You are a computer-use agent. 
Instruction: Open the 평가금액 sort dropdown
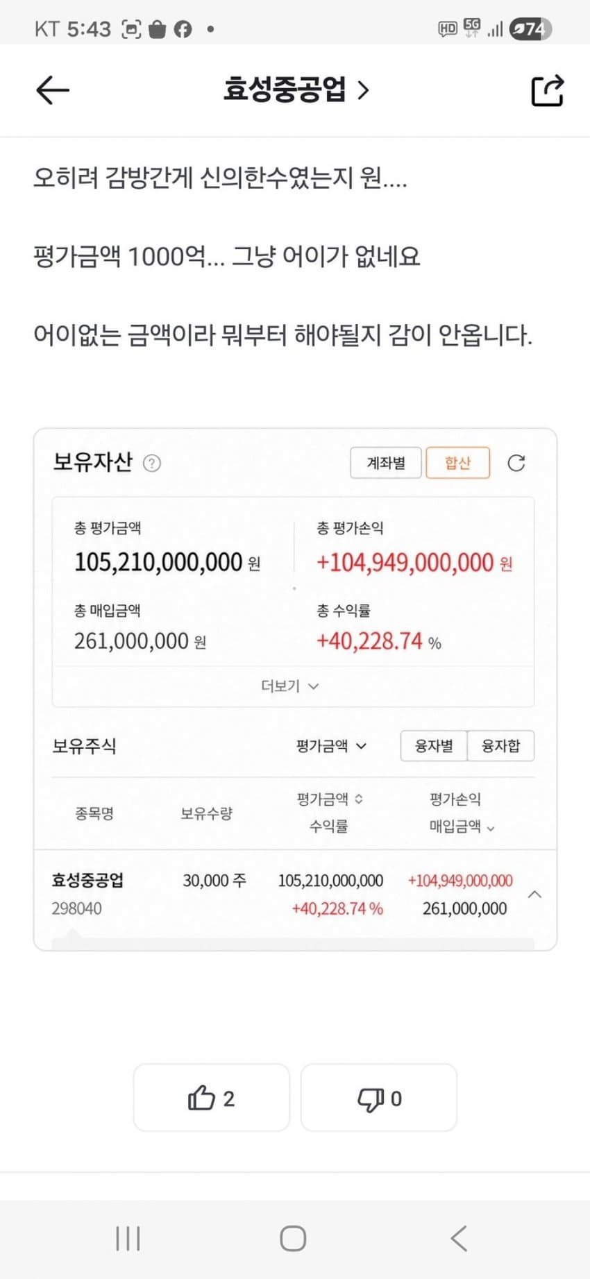pos(331,746)
